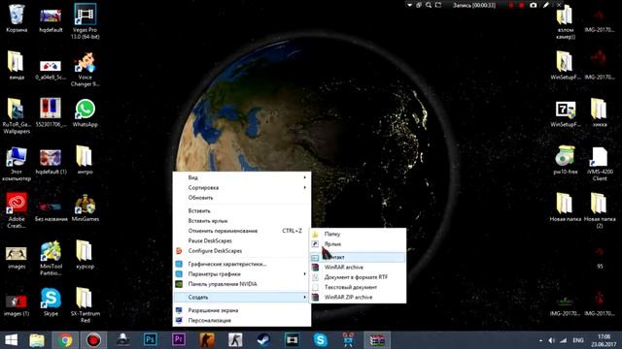Image resolution: width=622 pixels, height=349 pixels.
Task: Select the WhatsApp desktop shortcut
Action: coord(85,113)
